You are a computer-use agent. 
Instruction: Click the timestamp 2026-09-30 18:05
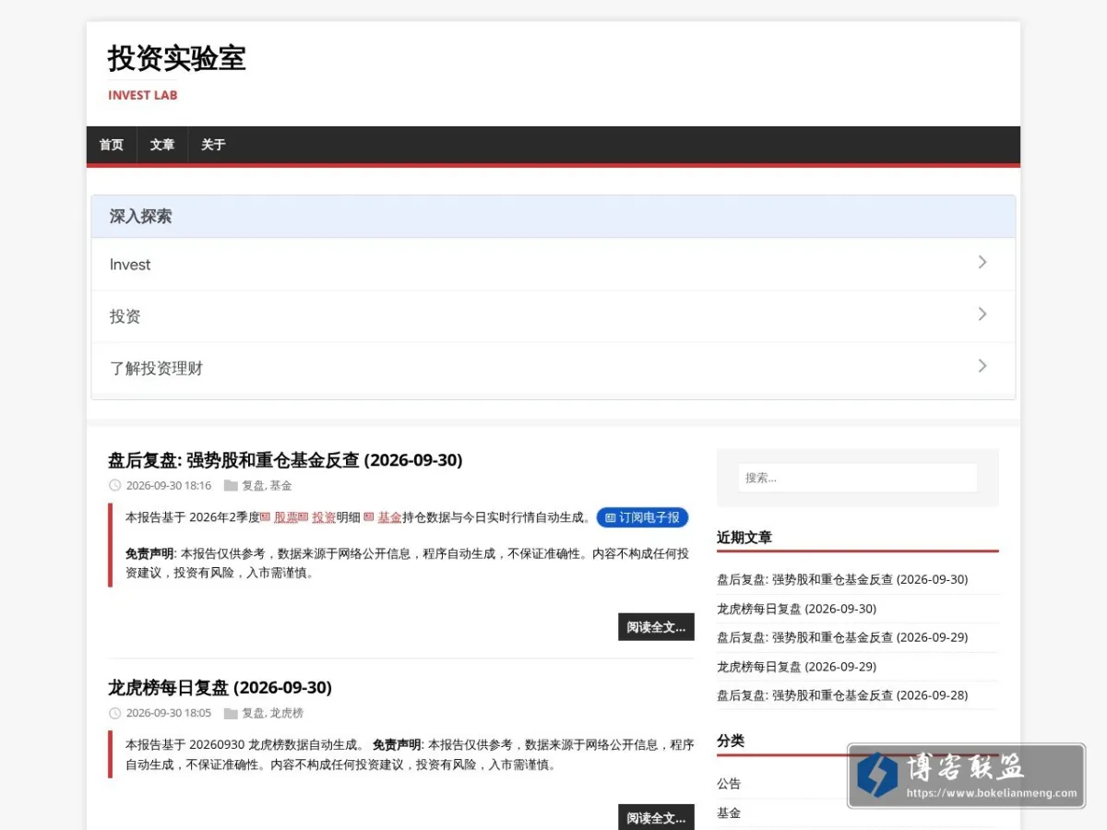[x=169, y=713]
